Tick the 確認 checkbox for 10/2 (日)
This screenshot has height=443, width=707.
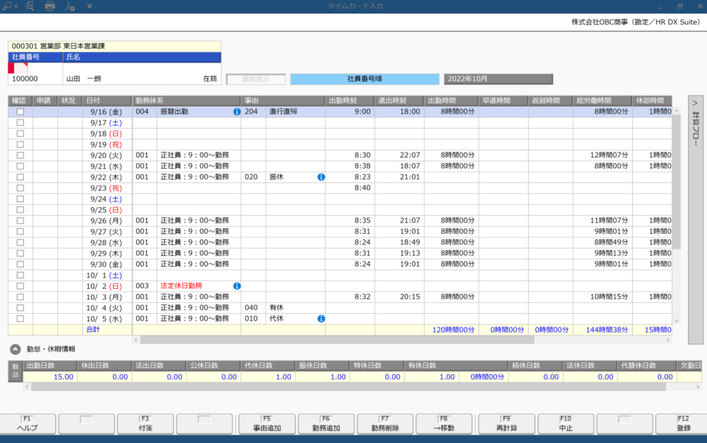point(21,286)
